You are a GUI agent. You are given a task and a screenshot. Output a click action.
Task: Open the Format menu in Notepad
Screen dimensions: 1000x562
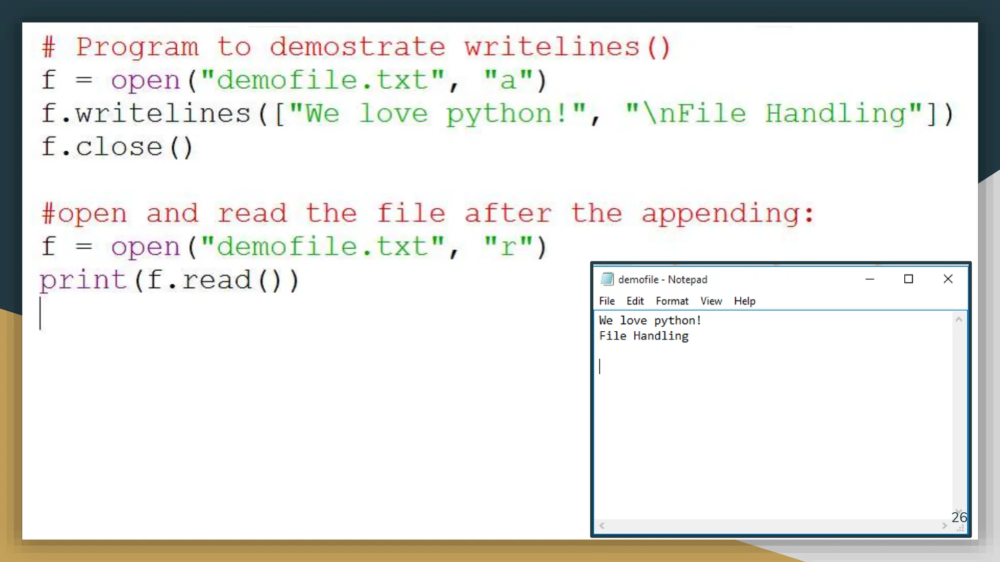[x=672, y=301]
